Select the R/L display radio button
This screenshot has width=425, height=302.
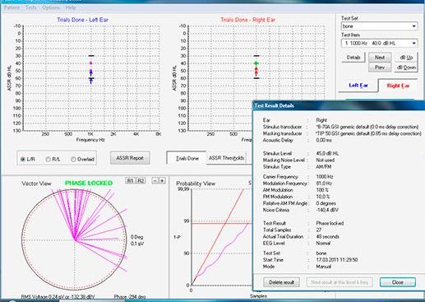tap(49, 159)
